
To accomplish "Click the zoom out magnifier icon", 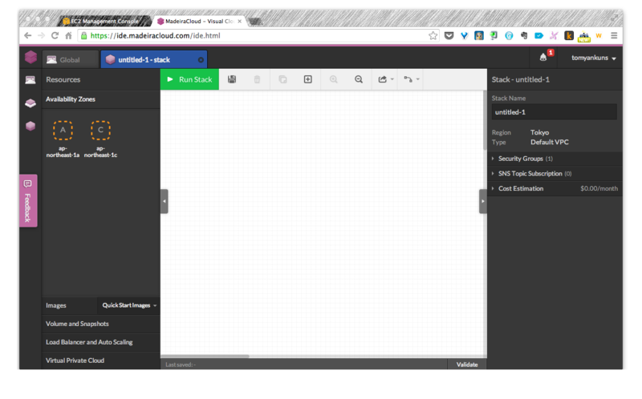I will pos(359,79).
